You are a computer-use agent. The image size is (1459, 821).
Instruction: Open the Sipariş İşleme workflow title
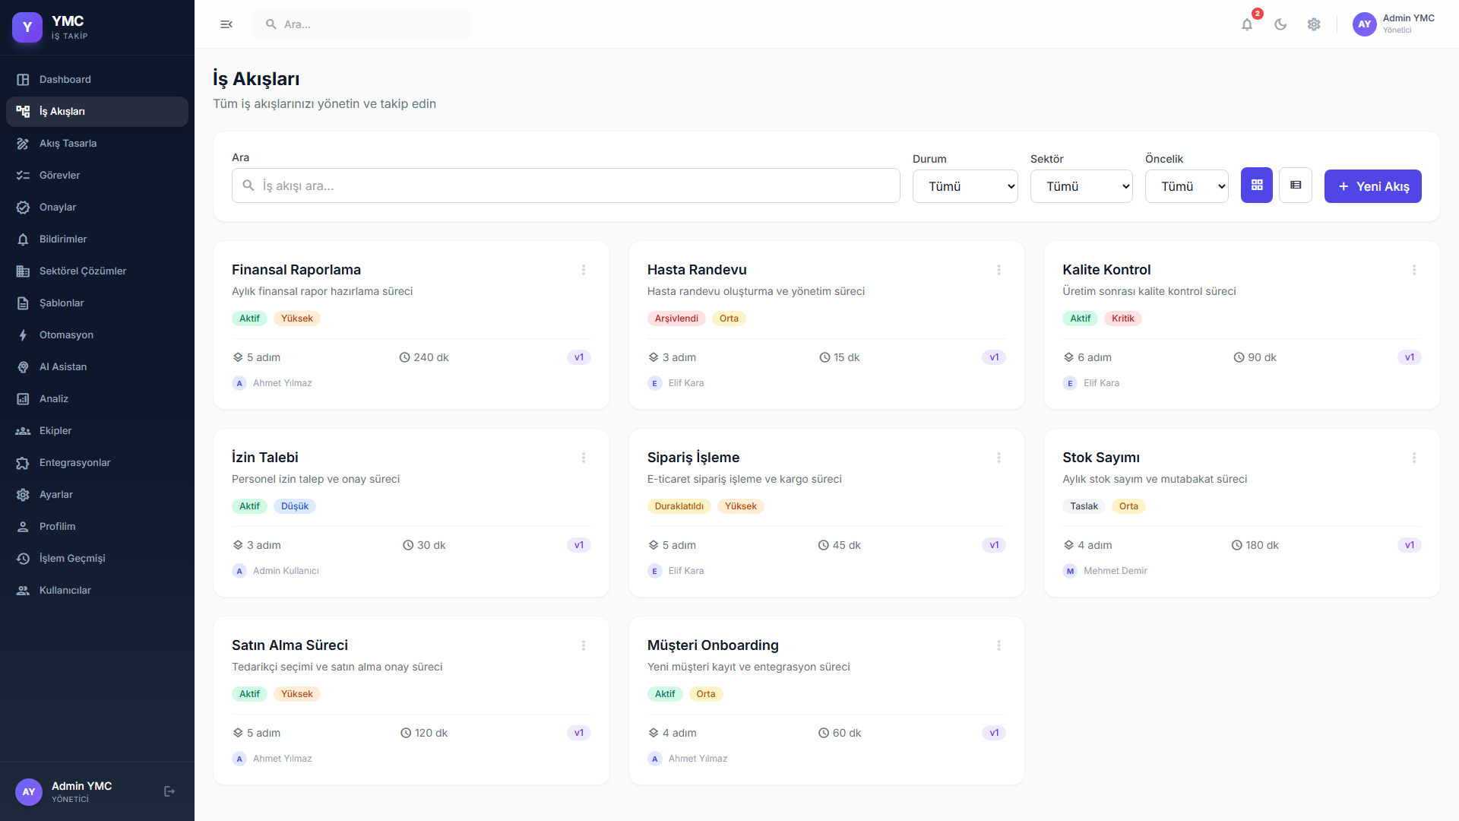(693, 458)
